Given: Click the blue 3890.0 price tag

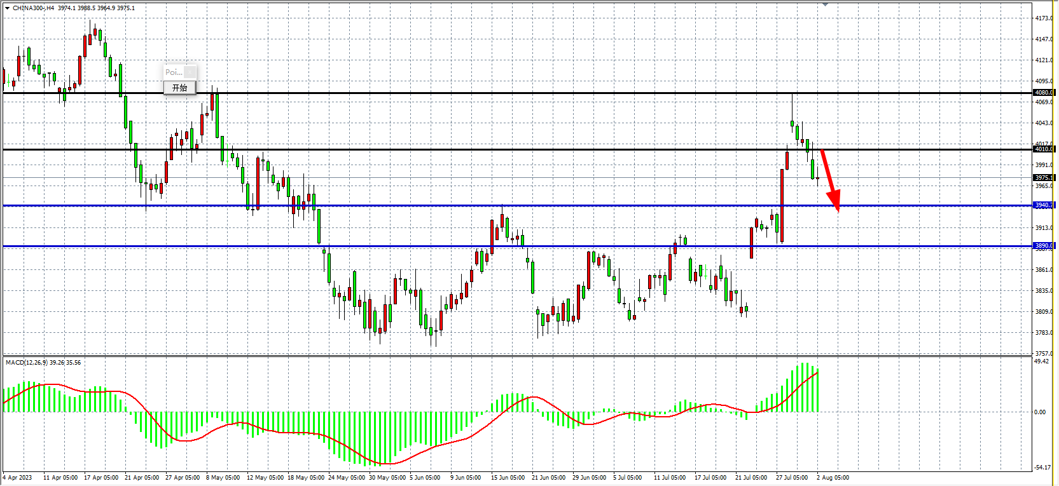Looking at the screenshot, I should [x=1044, y=246].
